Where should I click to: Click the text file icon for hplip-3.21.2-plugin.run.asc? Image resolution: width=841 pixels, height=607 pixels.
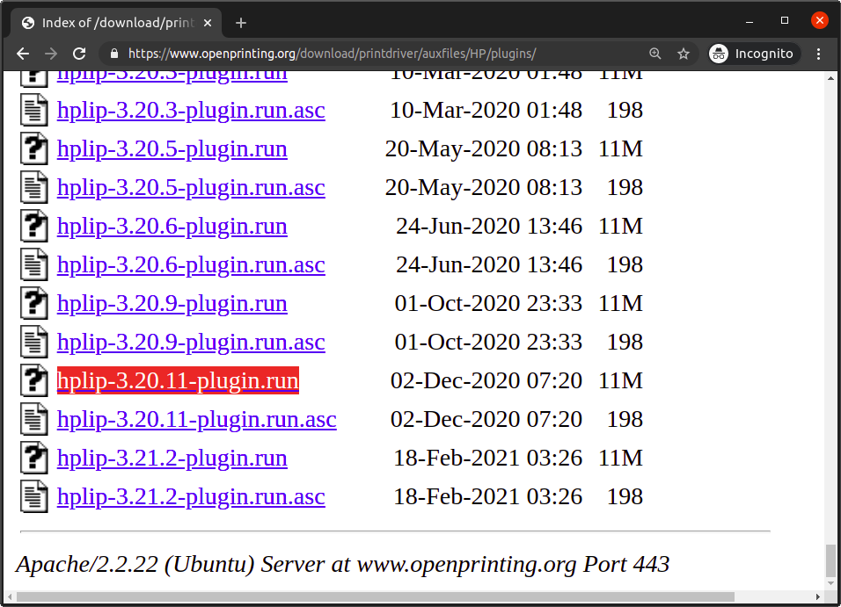33,496
